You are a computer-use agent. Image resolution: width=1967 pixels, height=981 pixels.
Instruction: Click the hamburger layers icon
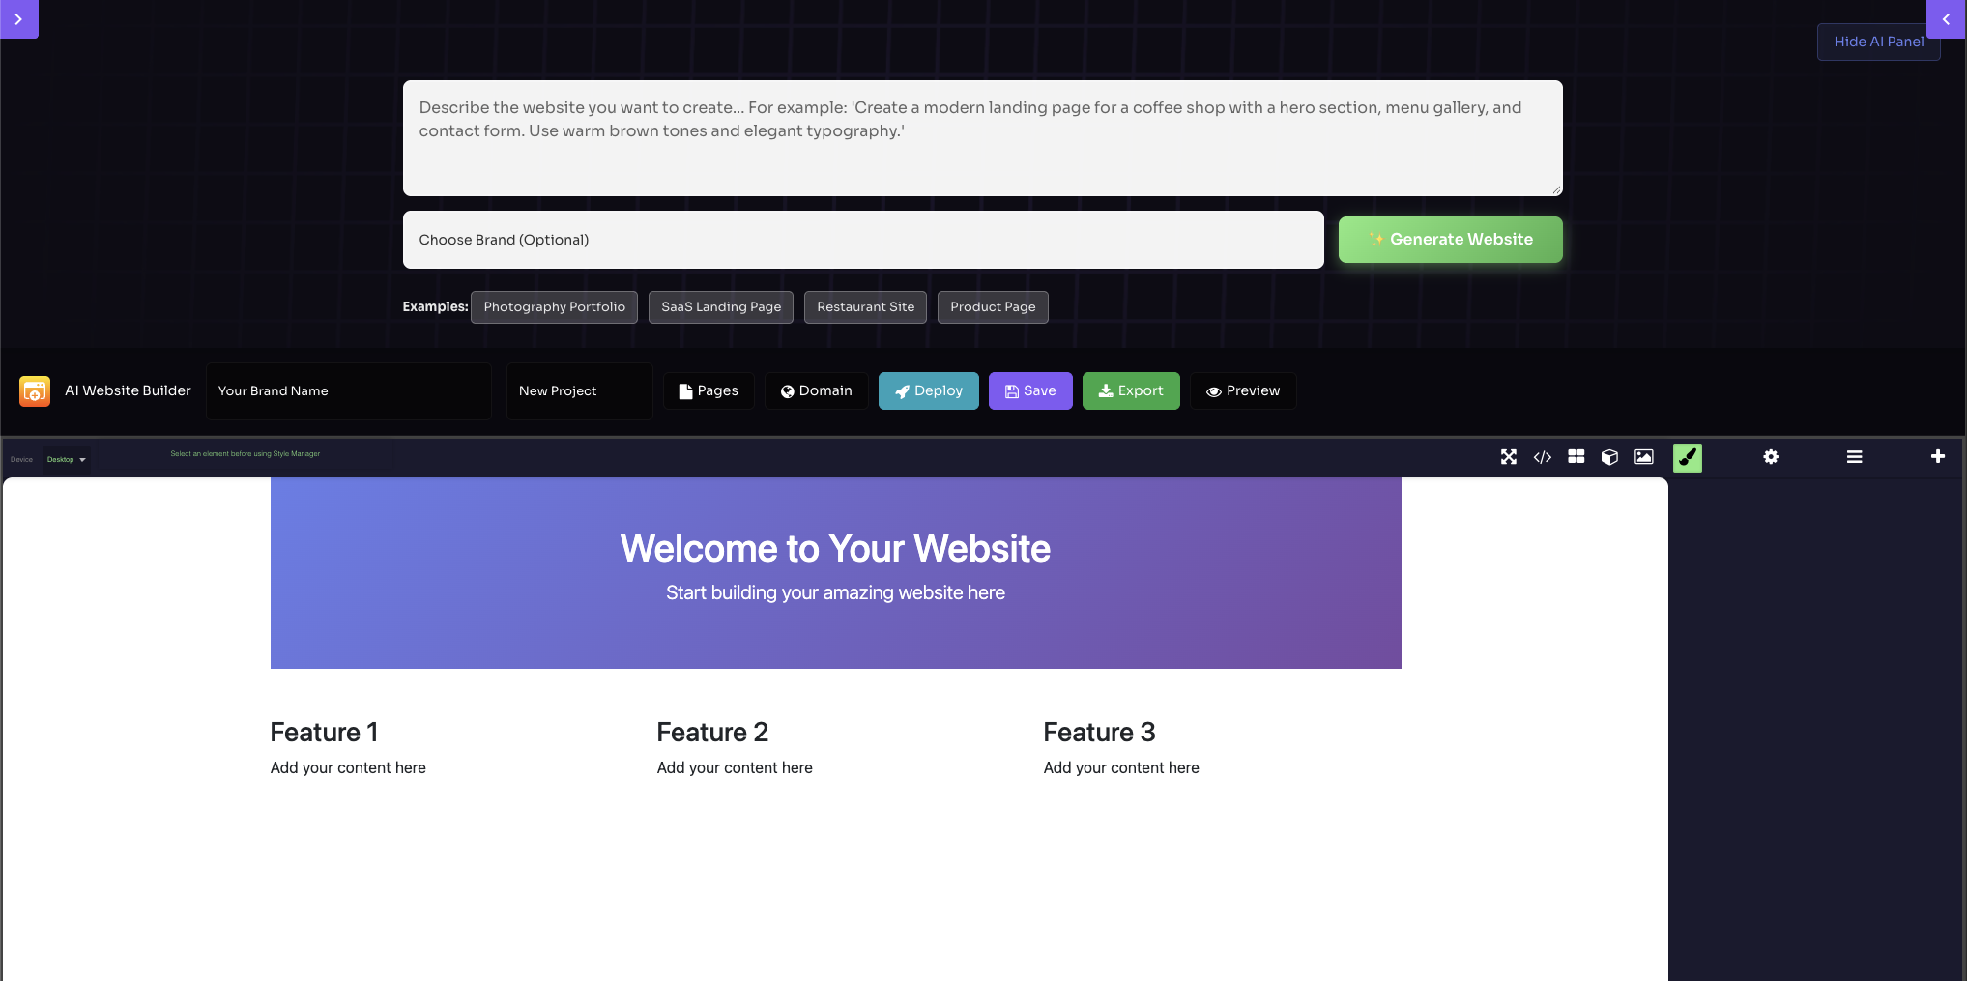click(x=1854, y=457)
